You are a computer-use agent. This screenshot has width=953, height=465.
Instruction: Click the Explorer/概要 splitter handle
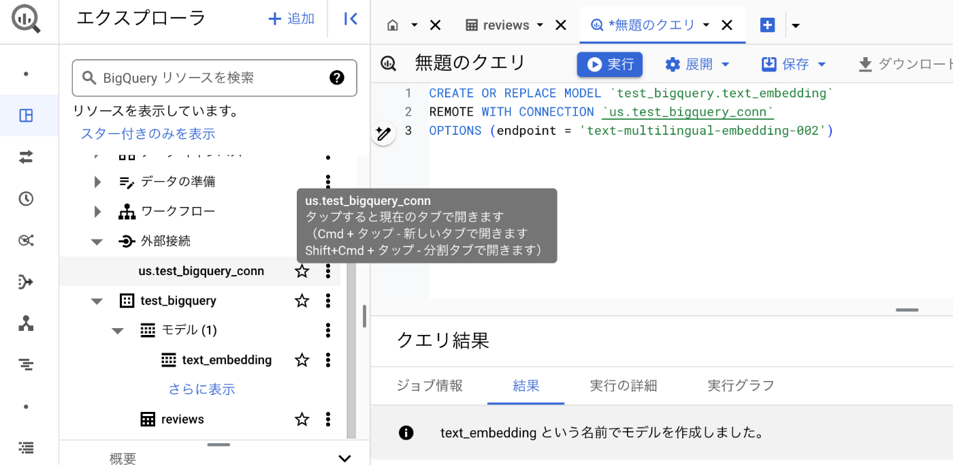[219, 445]
